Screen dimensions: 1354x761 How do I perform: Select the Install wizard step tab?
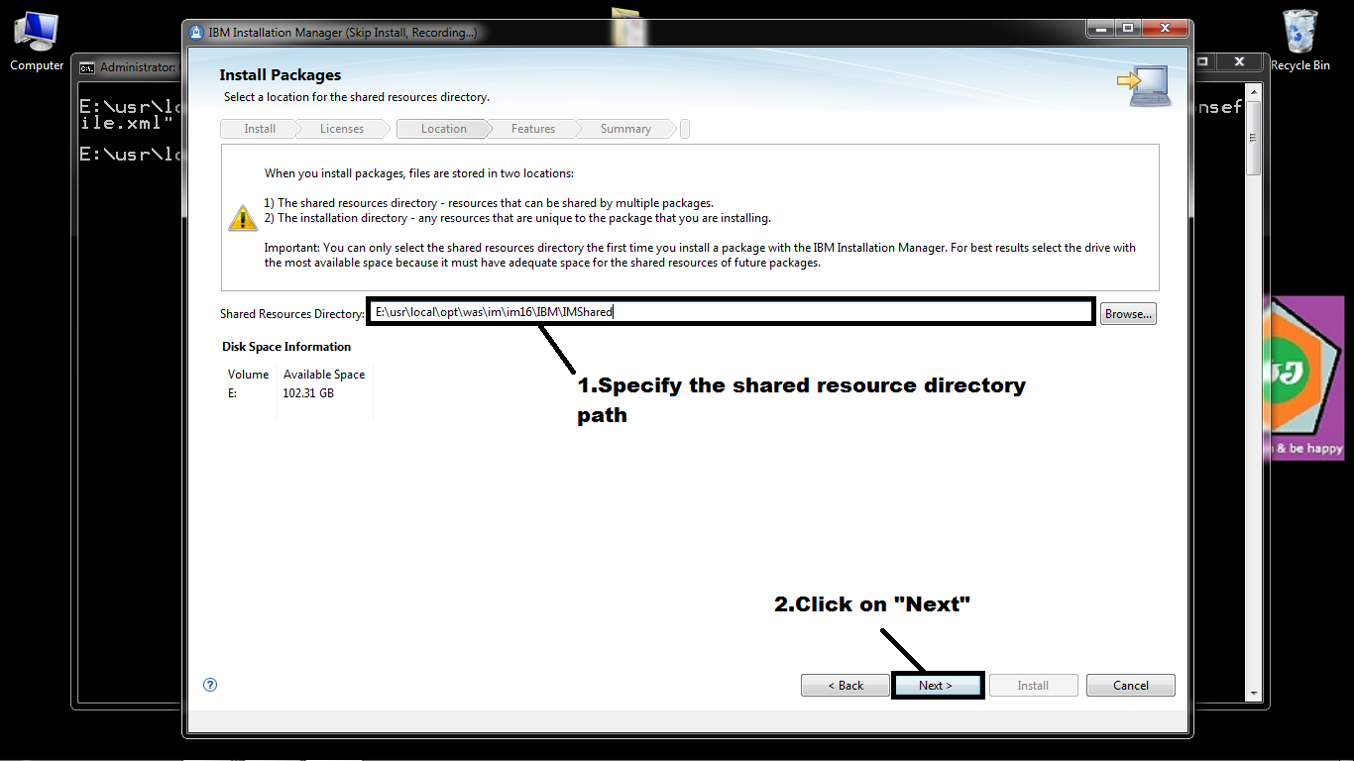(260, 129)
